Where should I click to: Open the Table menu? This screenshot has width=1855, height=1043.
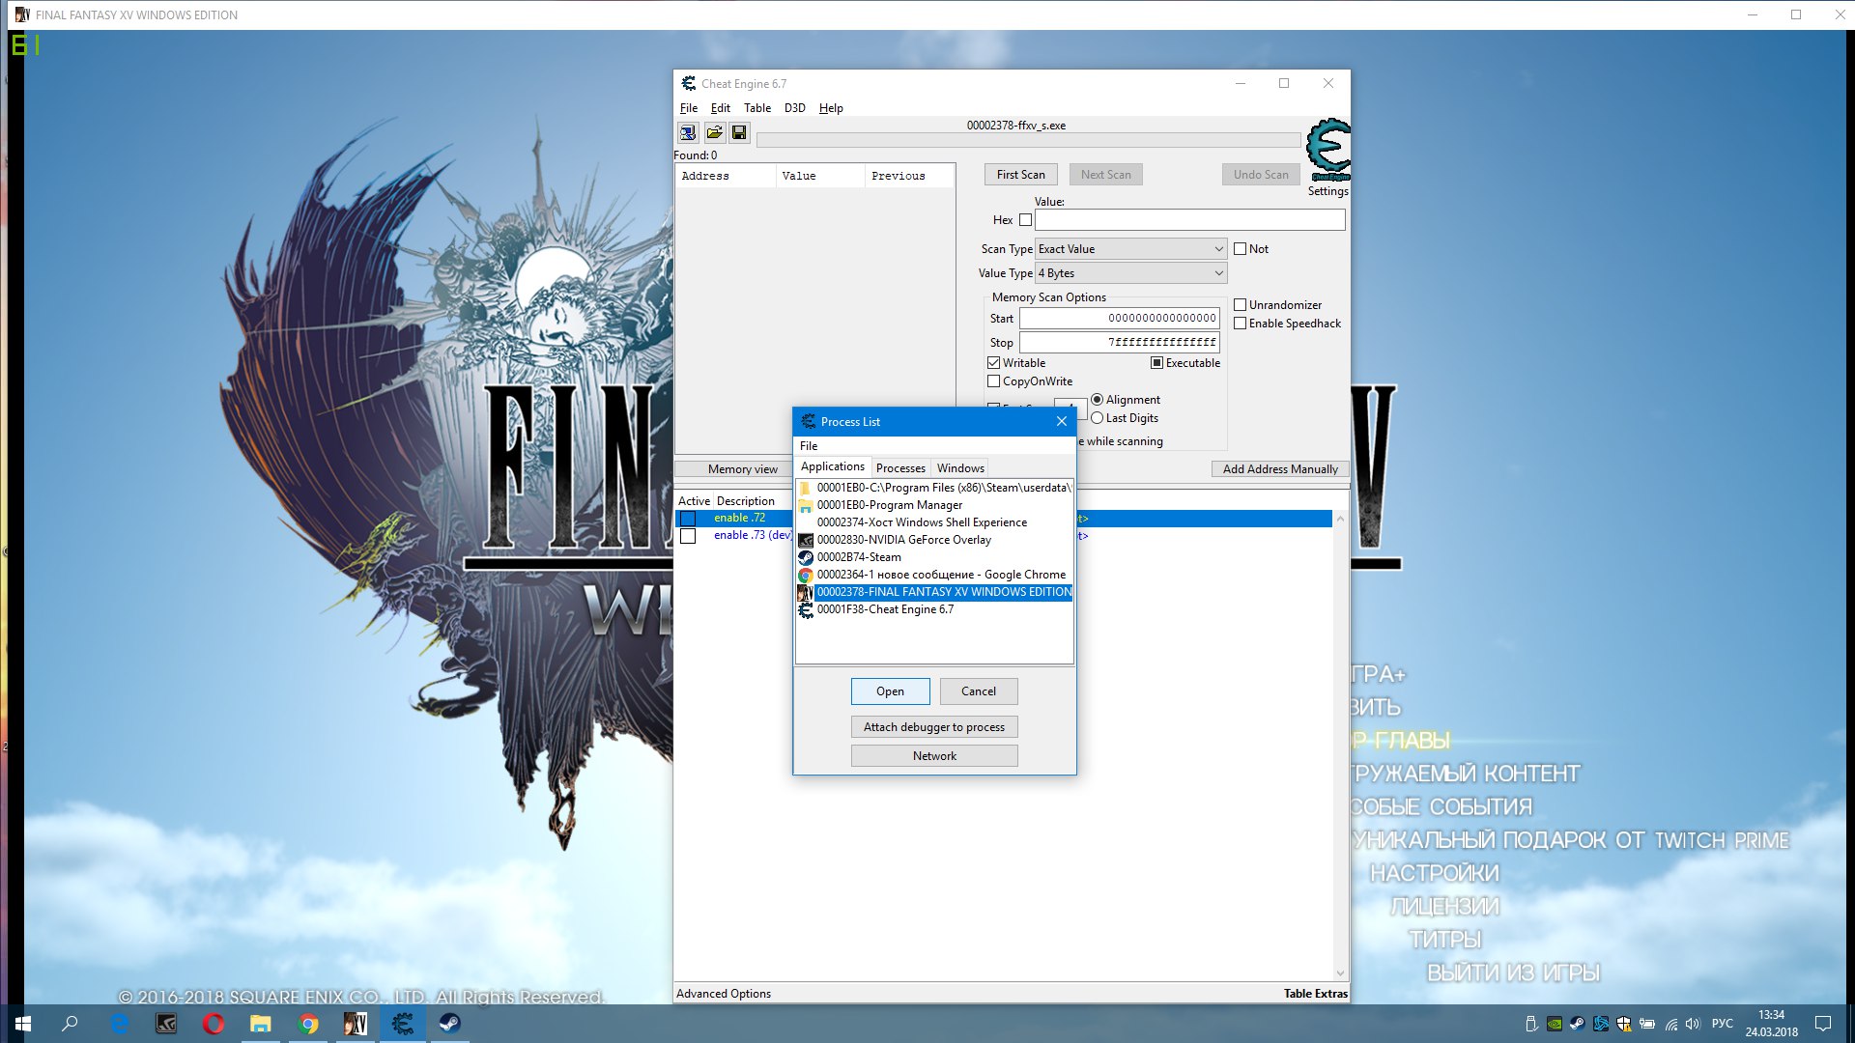point(757,108)
